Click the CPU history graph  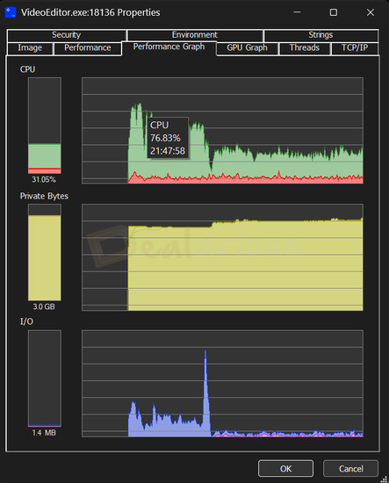(x=222, y=131)
